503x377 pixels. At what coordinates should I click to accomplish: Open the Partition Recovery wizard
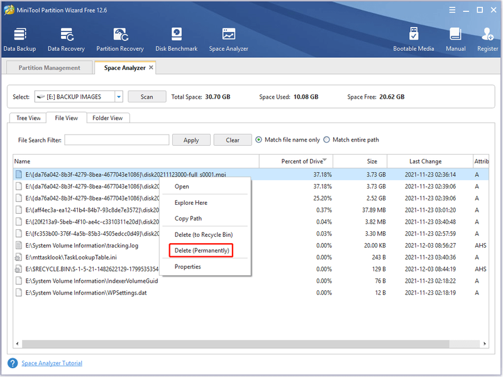click(120, 40)
